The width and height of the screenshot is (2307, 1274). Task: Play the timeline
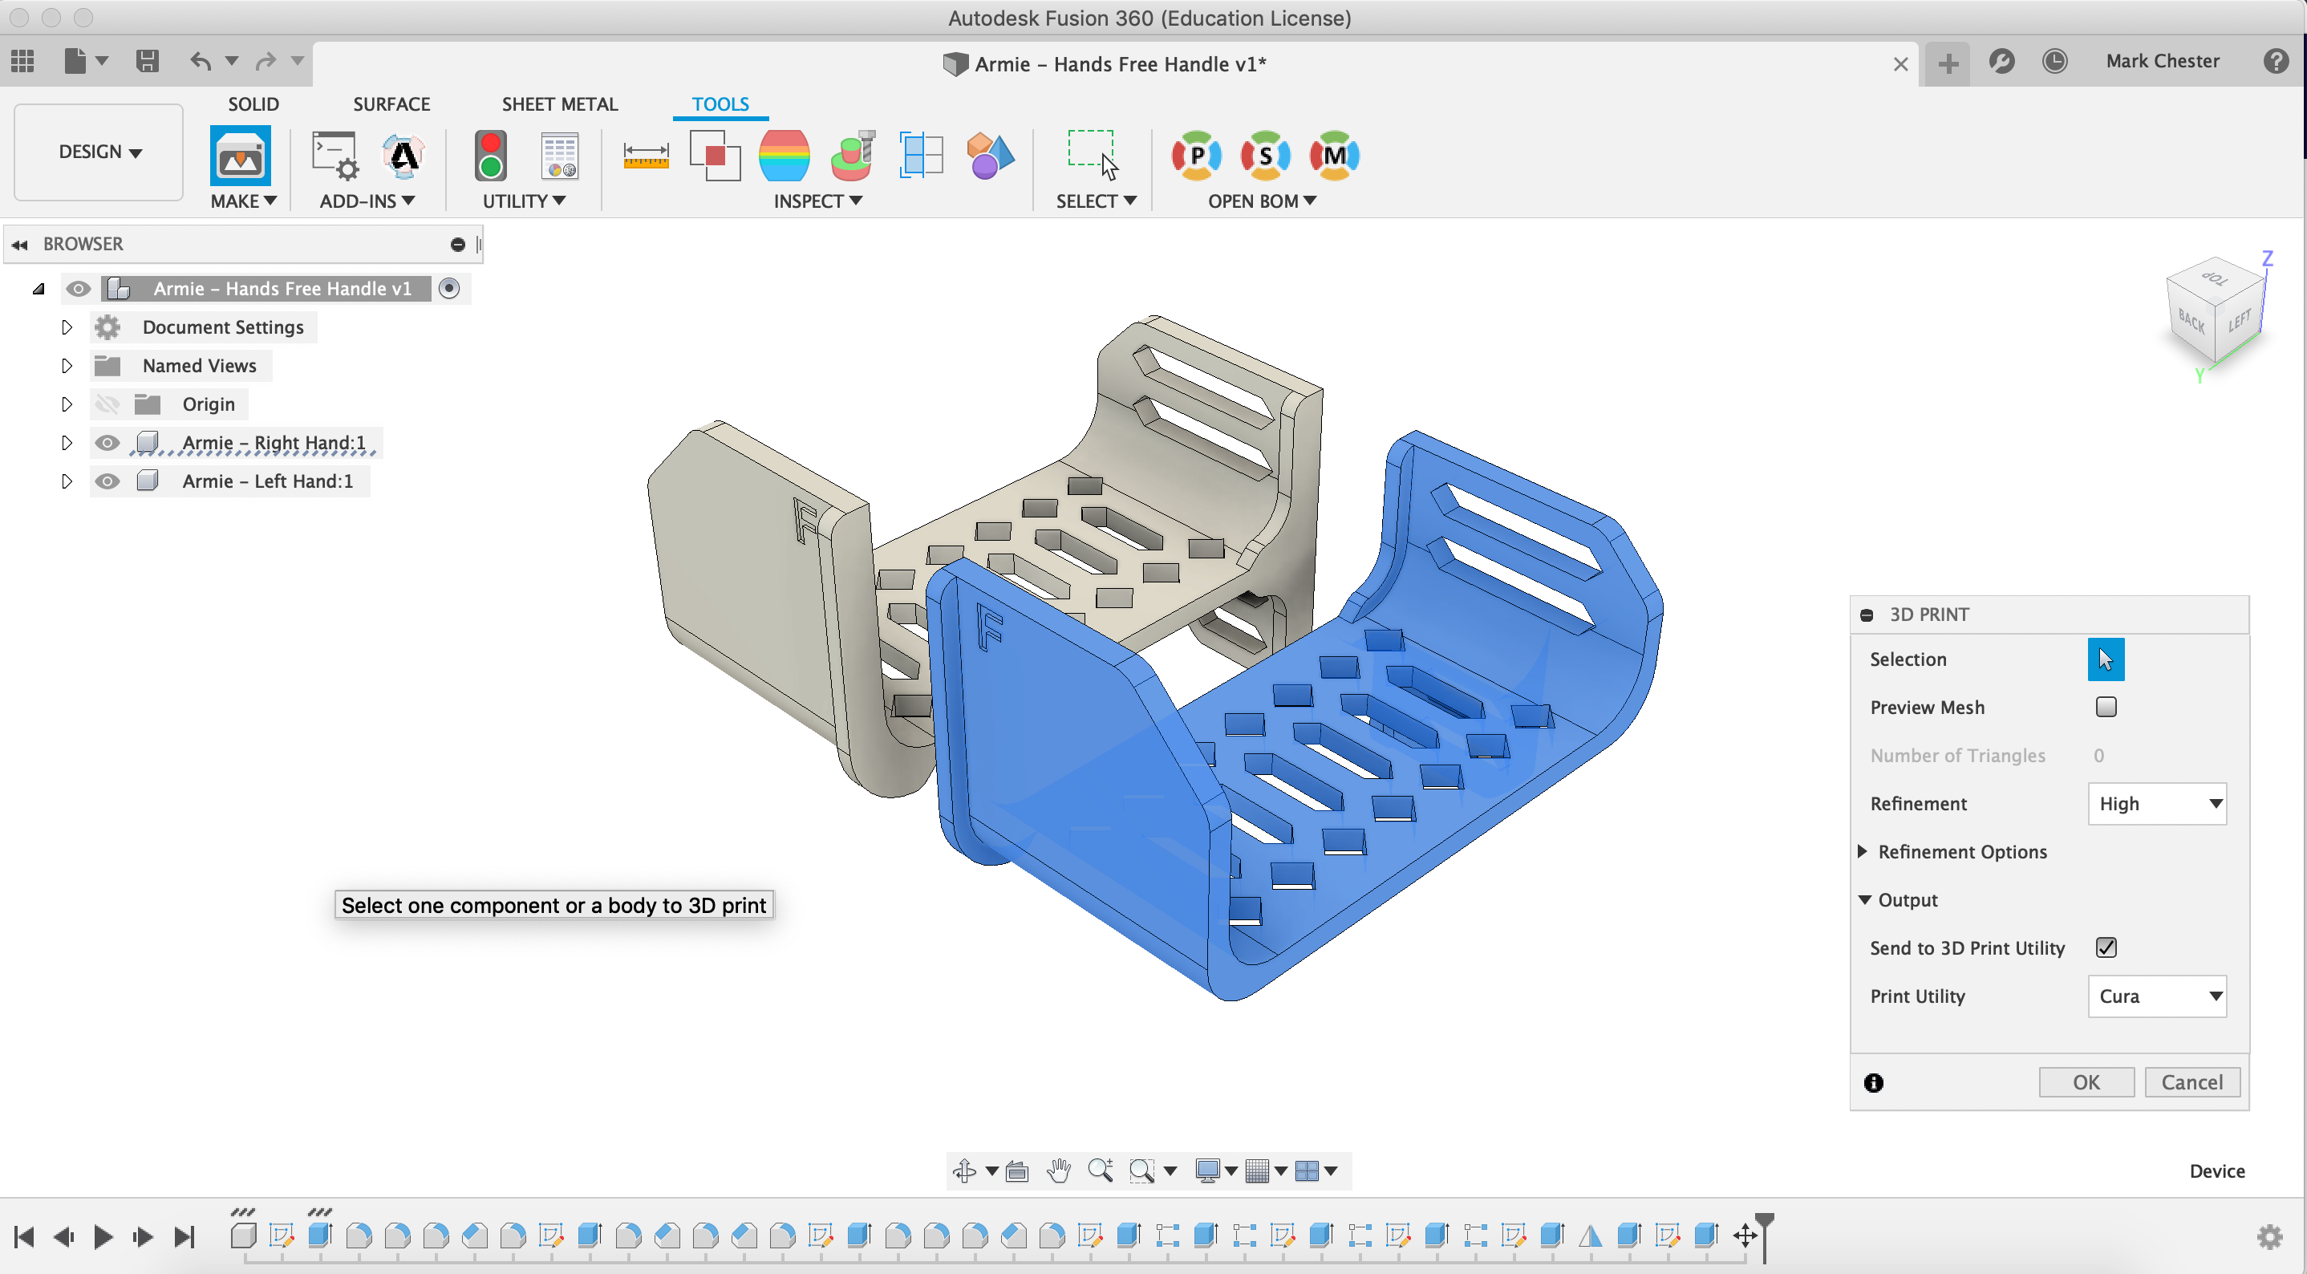click(102, 1236)
